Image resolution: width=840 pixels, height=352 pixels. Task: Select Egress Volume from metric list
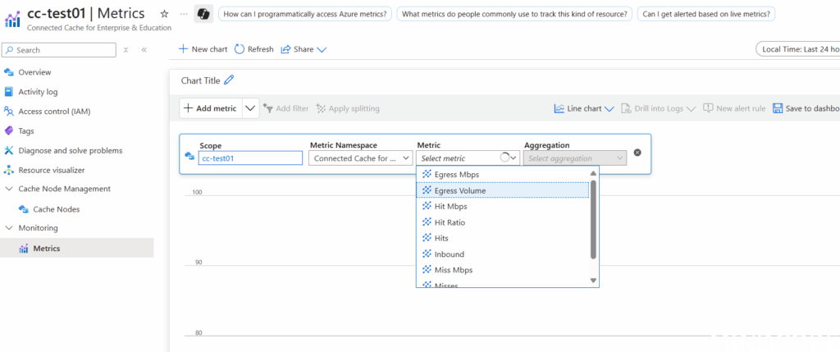click(x=459, y=190)
